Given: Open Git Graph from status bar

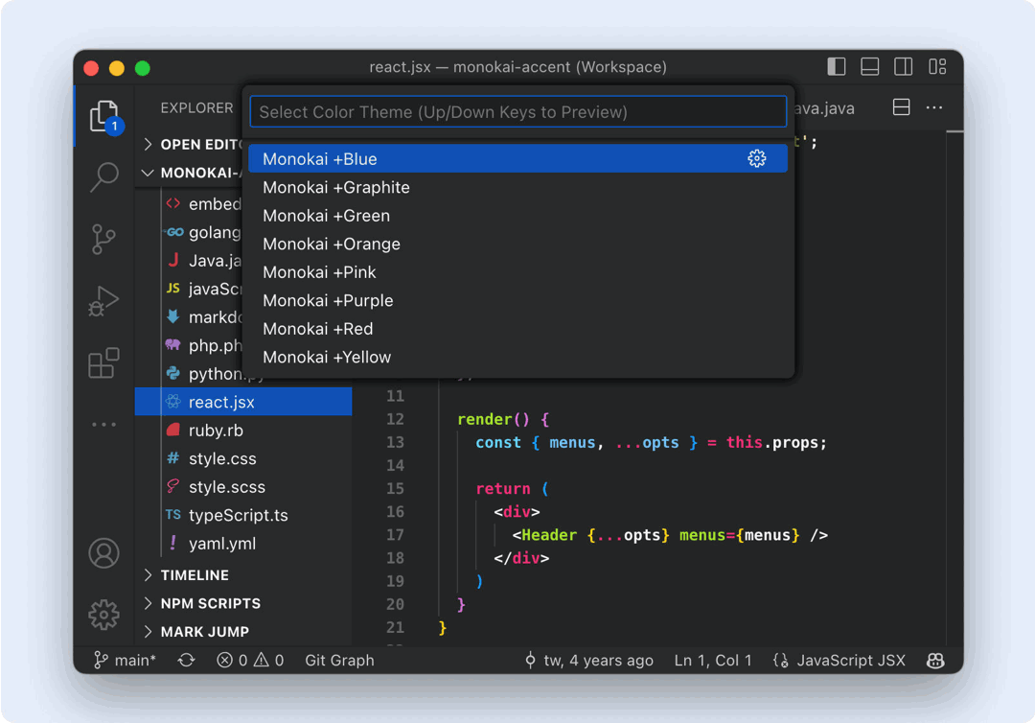Looking at the screenshot, I should (339, 661).
